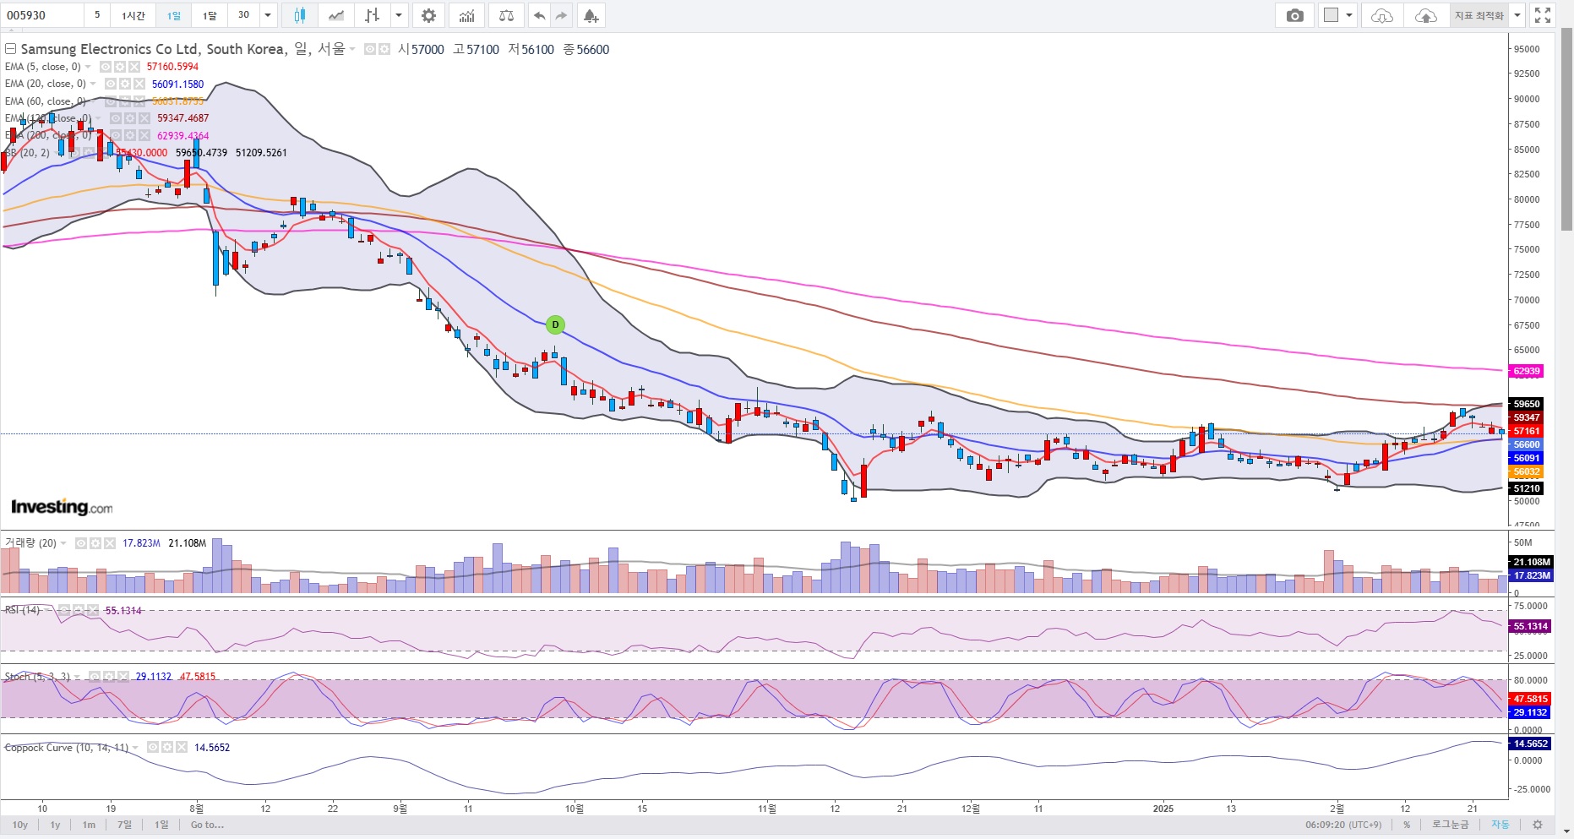Open the Go to... date dialog
Viewport: 1574px width, 839px height.
pos(207,825)
